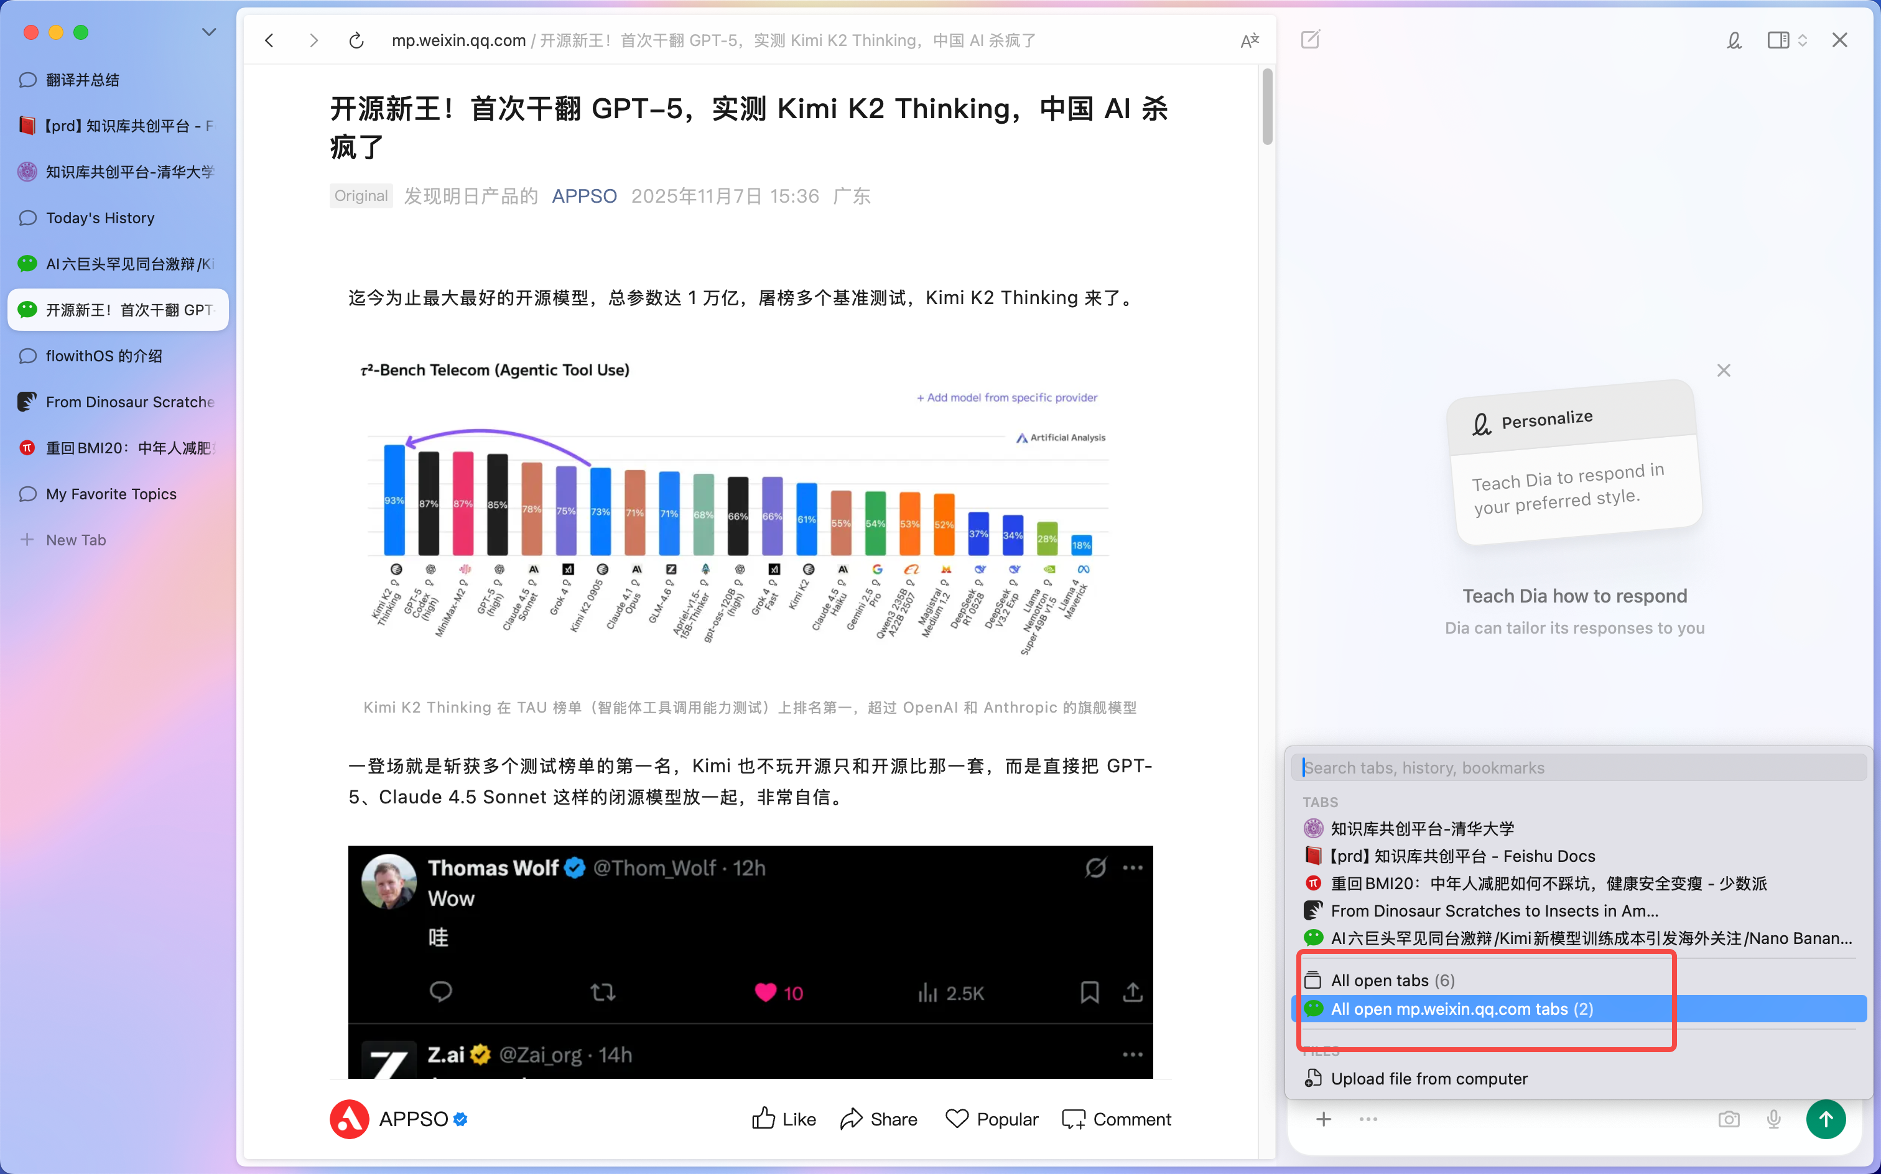Open the three-dots more options in chat box

click(x=1368, y=1119)
